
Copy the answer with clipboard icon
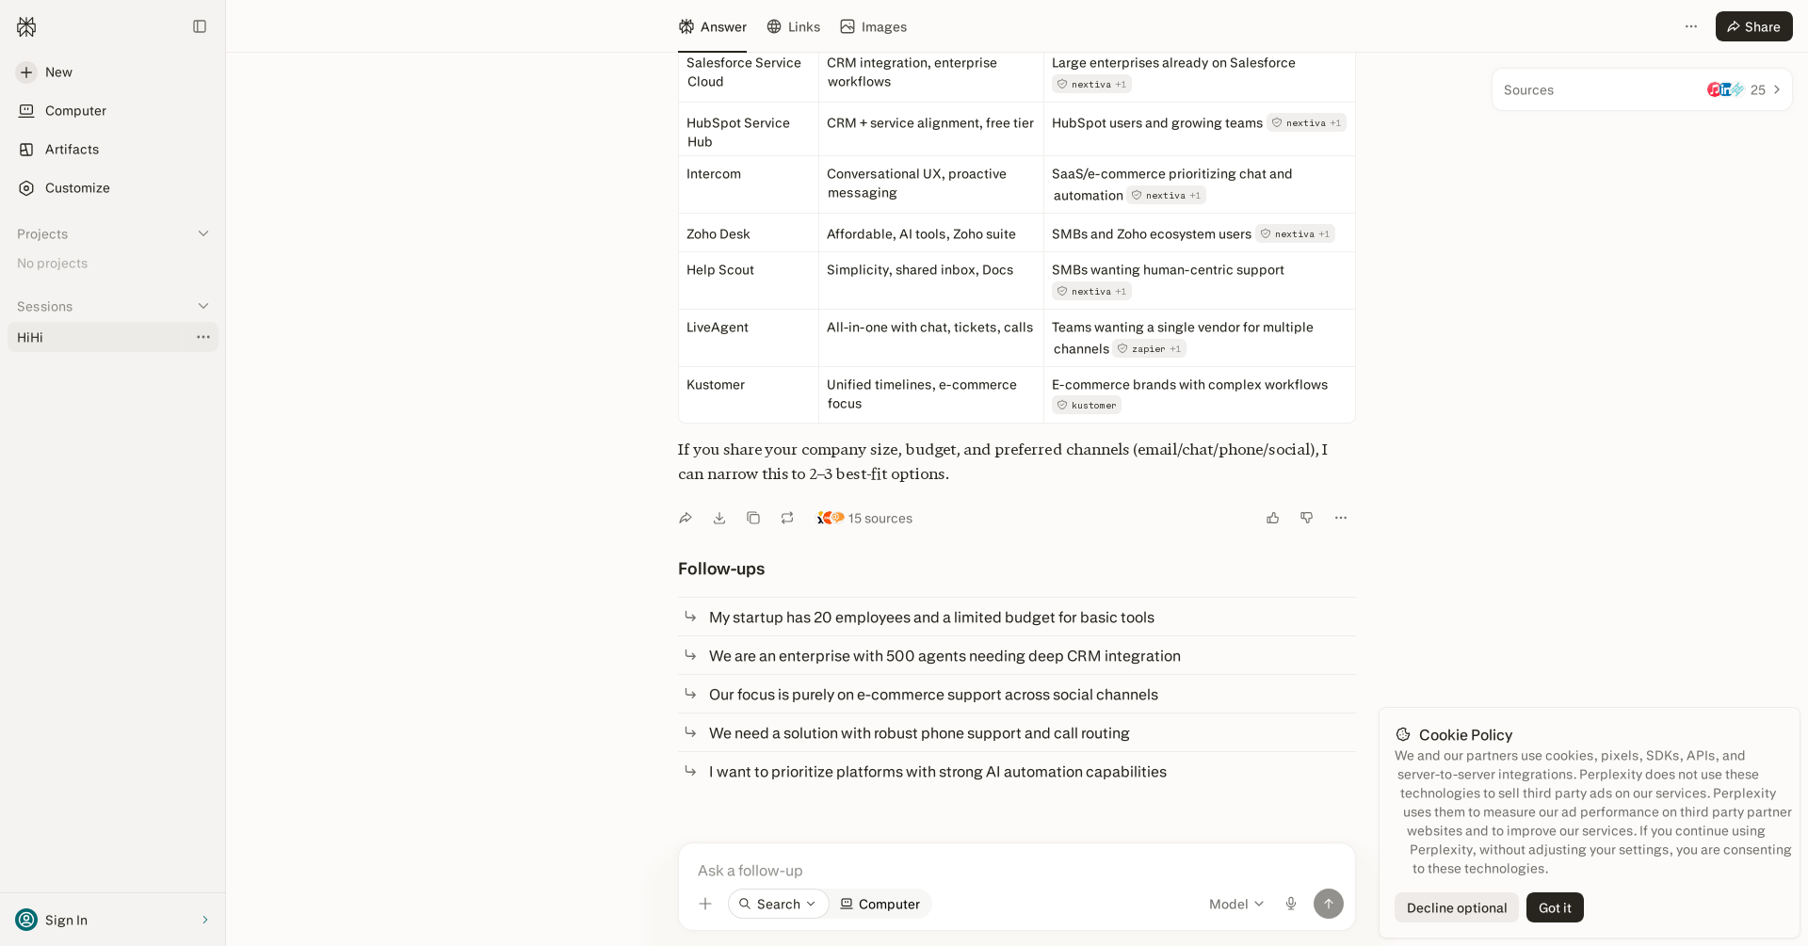(x=753, y=518)
